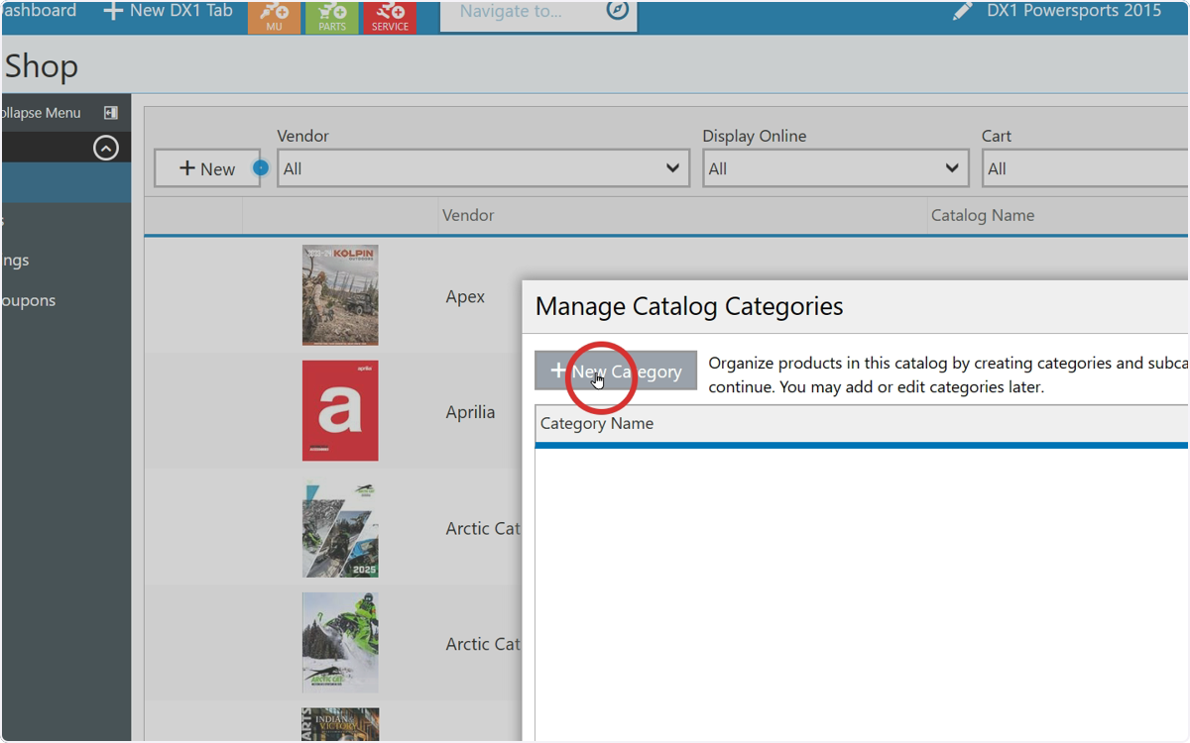Open the Coupons sidebar menu item
Viewport: 1190px width, 743px height.
pyautogui.click(x=28, y=300)
